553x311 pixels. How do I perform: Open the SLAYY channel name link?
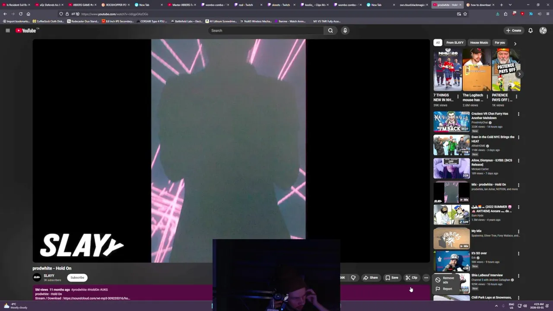pyautogui.click(x=49, y=276)
